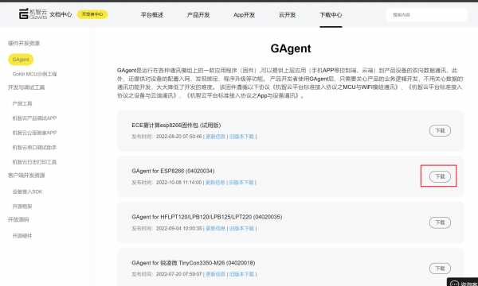
Task: Click the yellow developer center badge
Action: click(x=92, y=14)
